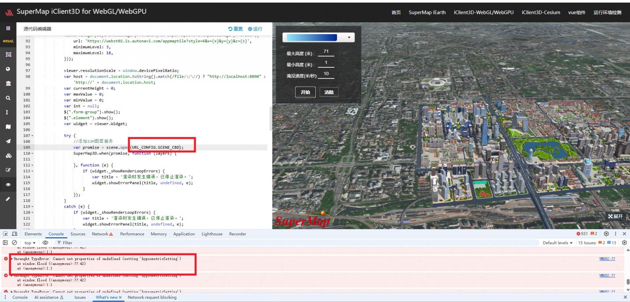The height and width of the screenshot is (302, 630).
Task: Click the 最大高度 input showing 71
Action: click(x=326, y=52)
